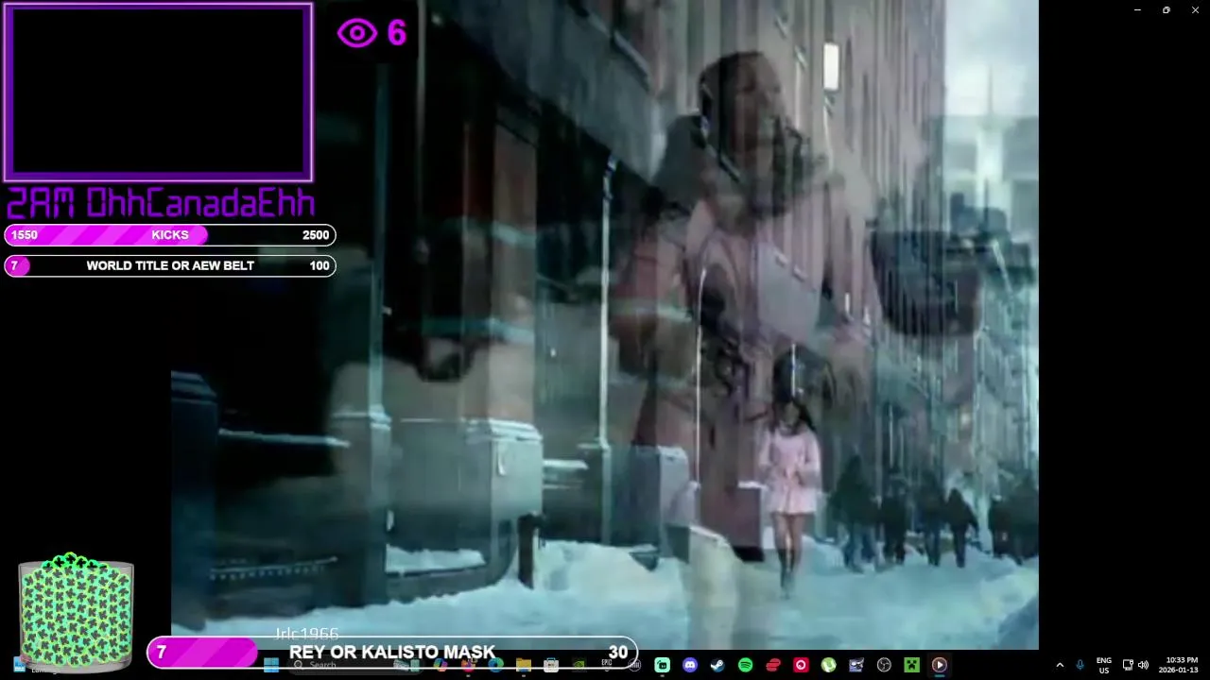Open uTorrent from the taskbar
The width and height of the screenshot is (1210, 680).
(x=828, y=665)
